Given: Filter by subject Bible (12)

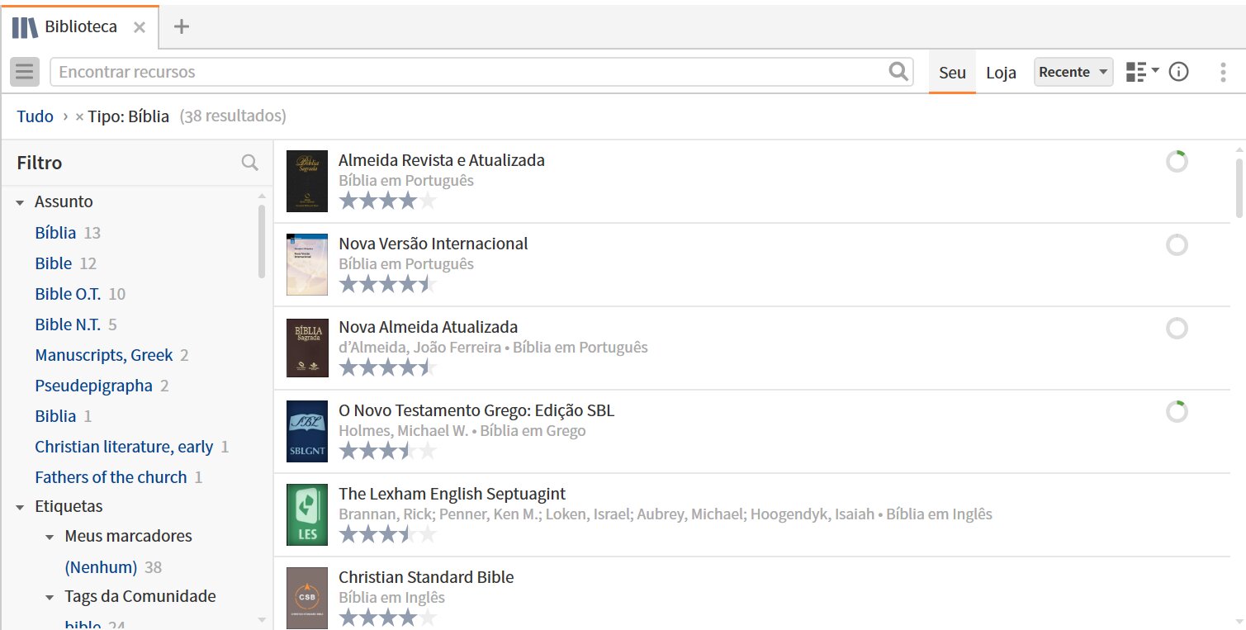Looking at the screenshot, I should click(54, 263).
